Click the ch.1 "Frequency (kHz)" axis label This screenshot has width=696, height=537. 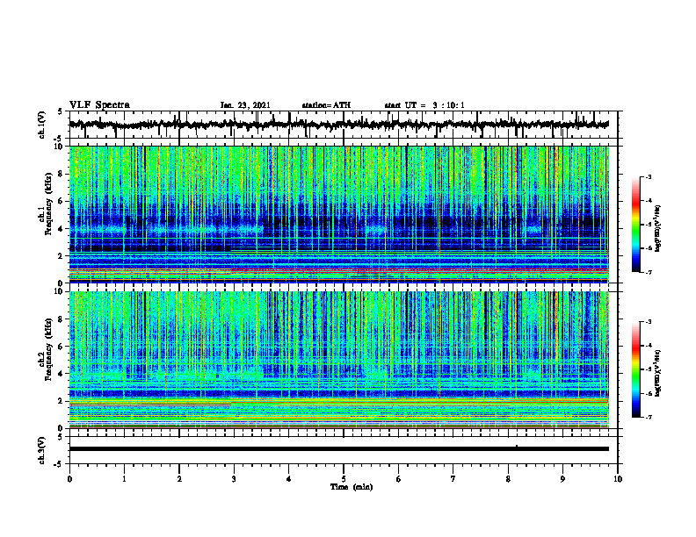(49, 204)
